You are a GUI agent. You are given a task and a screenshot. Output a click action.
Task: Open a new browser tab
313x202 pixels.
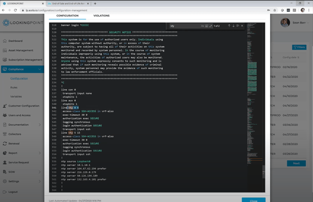(x=95, y=4)
